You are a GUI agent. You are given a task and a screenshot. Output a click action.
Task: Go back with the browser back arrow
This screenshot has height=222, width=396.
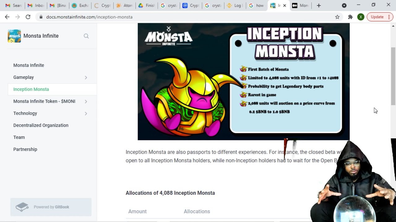point(7,17)
